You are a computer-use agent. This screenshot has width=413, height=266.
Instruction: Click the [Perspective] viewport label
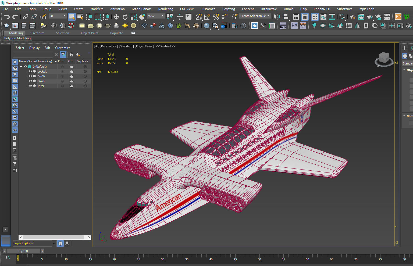click(109, 46)
